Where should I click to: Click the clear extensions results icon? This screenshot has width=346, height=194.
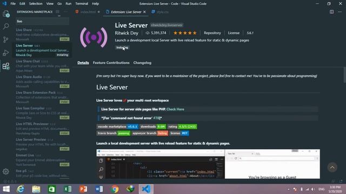(x=58, y=12)
